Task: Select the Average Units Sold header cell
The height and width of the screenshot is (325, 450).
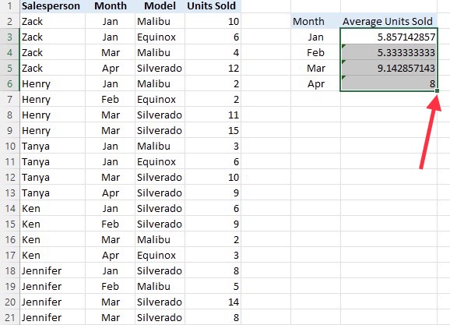Action: click(388, 21)
